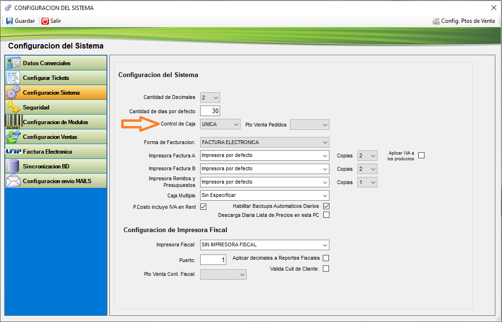The height and width of the screenshot is (322, 502).
Task: Click the barcode icon for Configuracion de Modulos
Action: coord(13,122)
